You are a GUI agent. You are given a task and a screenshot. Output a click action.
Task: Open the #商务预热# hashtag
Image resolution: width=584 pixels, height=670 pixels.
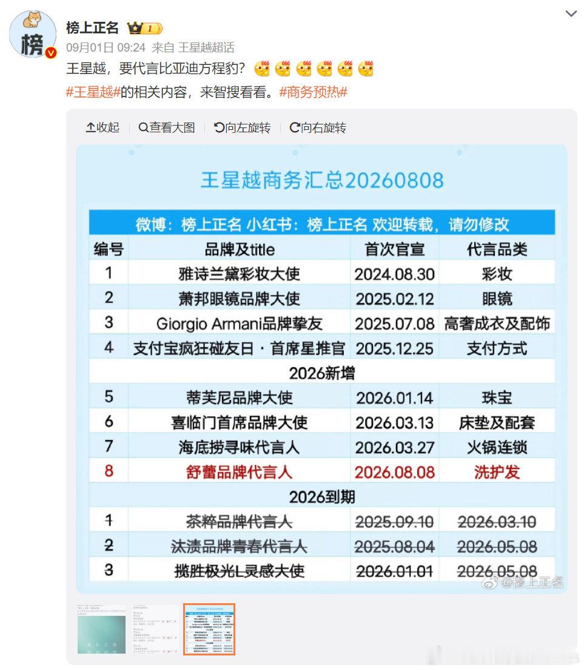[x=314, y=92]
